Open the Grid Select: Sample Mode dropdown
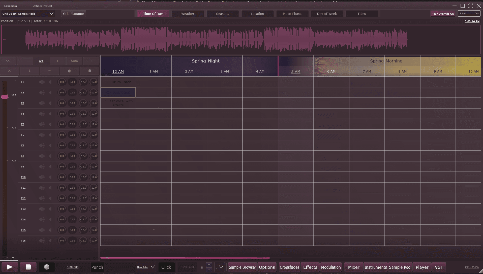Screen dimensions: 483x274 pyautogui.click(x=28, y=14)
